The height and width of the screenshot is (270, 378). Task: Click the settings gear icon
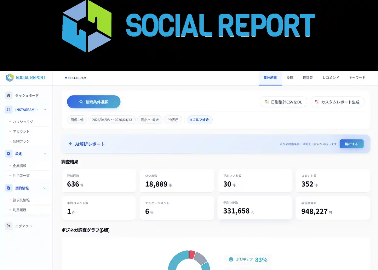click(x=9, y=154)
